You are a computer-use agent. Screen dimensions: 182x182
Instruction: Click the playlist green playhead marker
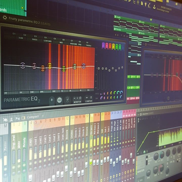[x=151, y=20]
